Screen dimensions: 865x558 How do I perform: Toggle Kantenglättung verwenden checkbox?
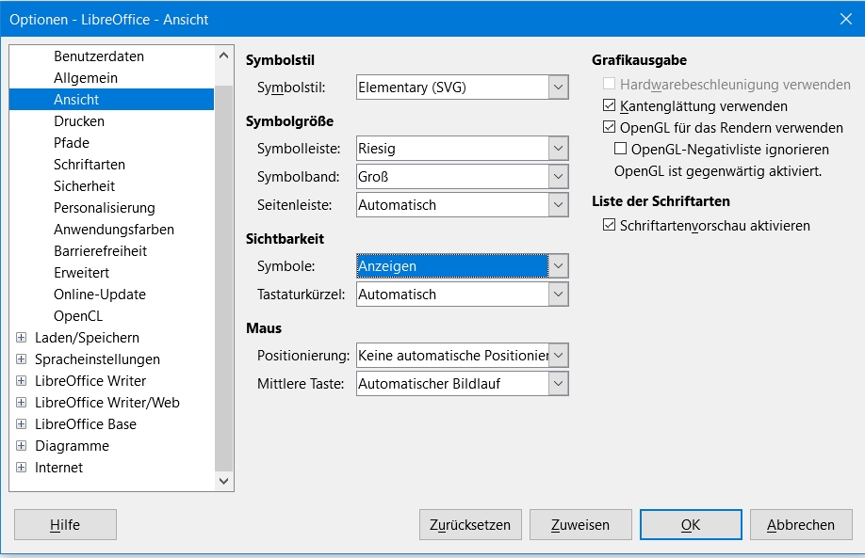tap(609, 105)
